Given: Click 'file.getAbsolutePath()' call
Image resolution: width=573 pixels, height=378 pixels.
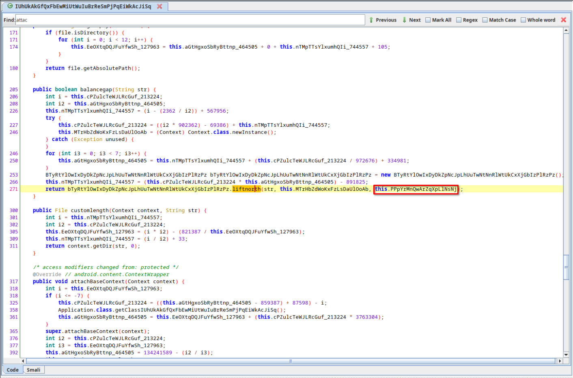Looking at the screenshot, I should (102, 68).
